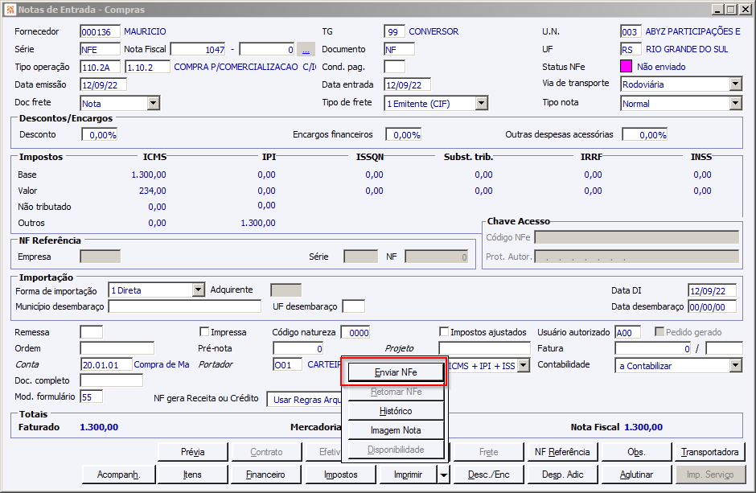Screen dimensions: 756x493
Task: Click the Município desembaraço input field
Action: pyautogui.click(x=184, y=306)
